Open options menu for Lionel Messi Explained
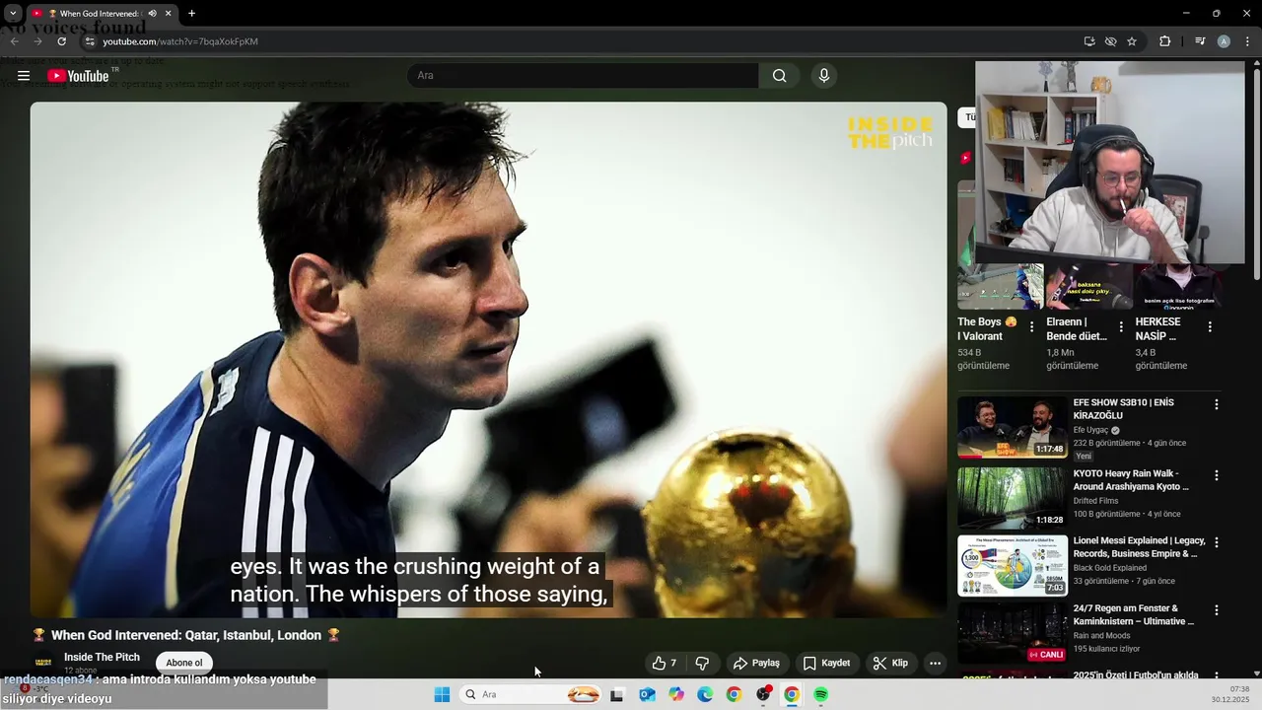 pos(1217,542)
